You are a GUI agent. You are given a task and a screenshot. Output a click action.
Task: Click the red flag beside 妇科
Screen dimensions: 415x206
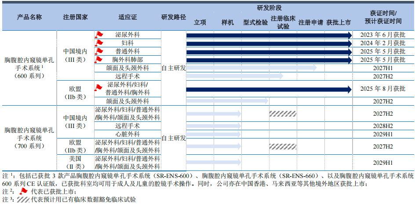click(x=99, y=43)
